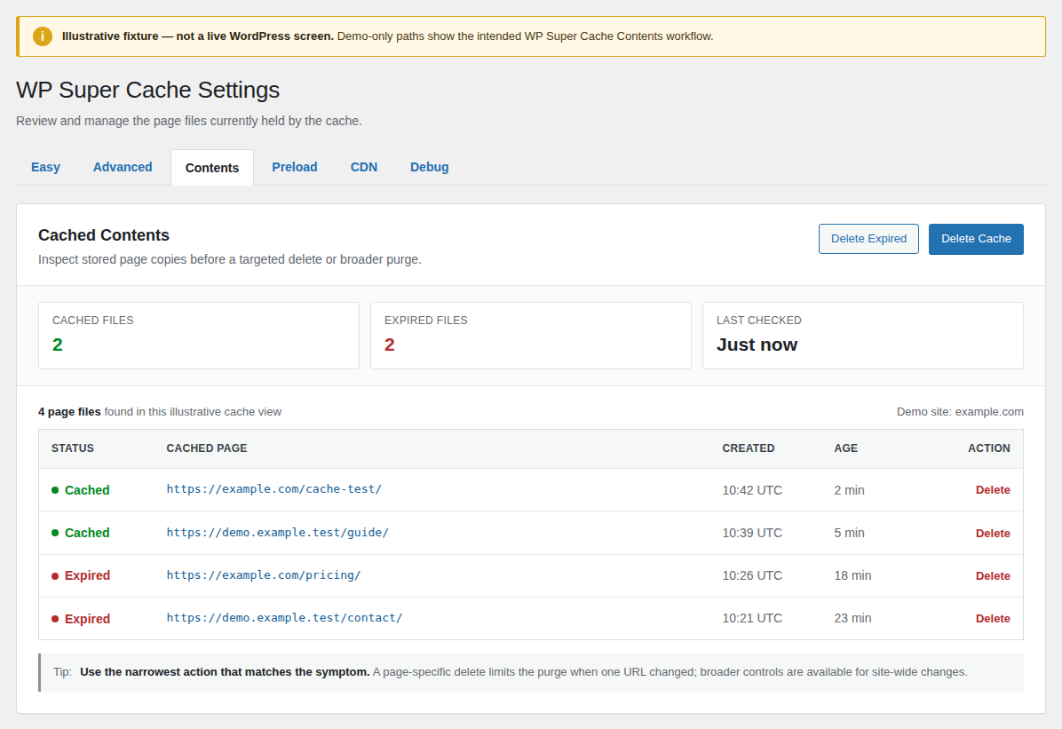Switch to the Debug tab

pyautogui.click(x=430, y=167)
